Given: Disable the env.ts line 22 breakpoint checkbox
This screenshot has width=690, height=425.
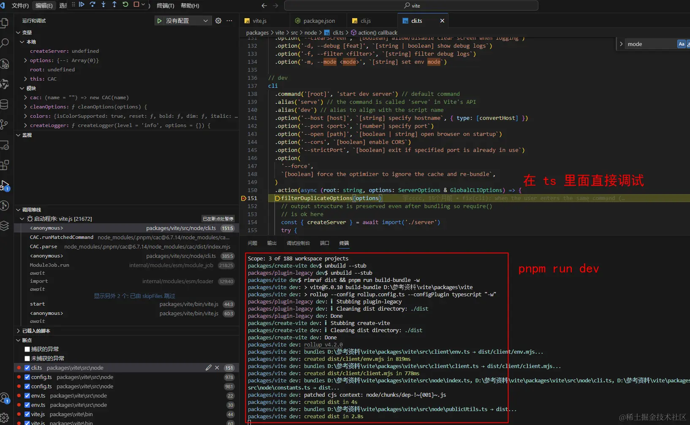Looking at the screenshot, I should [x=27, y=395].
